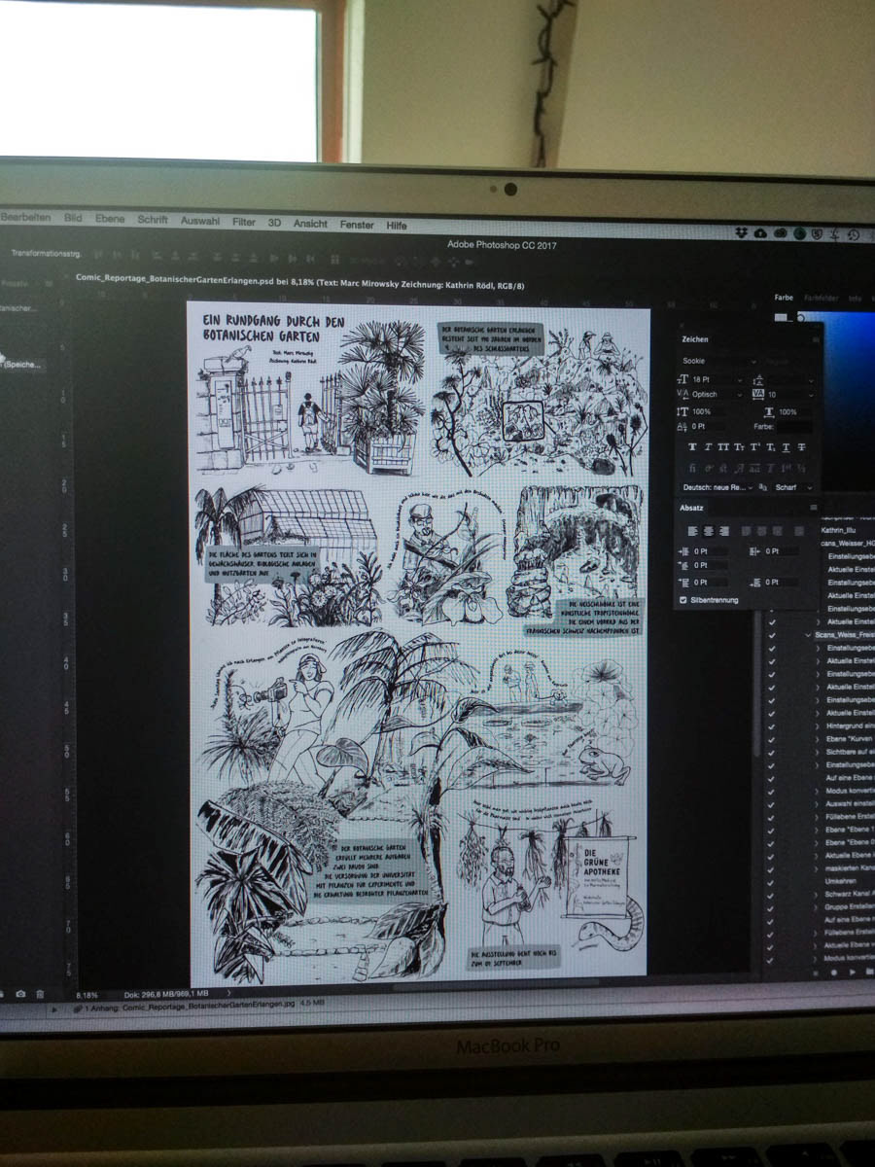The height and width of the screenshot is (1167, 875).
Task: Click the text Farbe color swatch in Zeichen
Action: click(796, 427)
